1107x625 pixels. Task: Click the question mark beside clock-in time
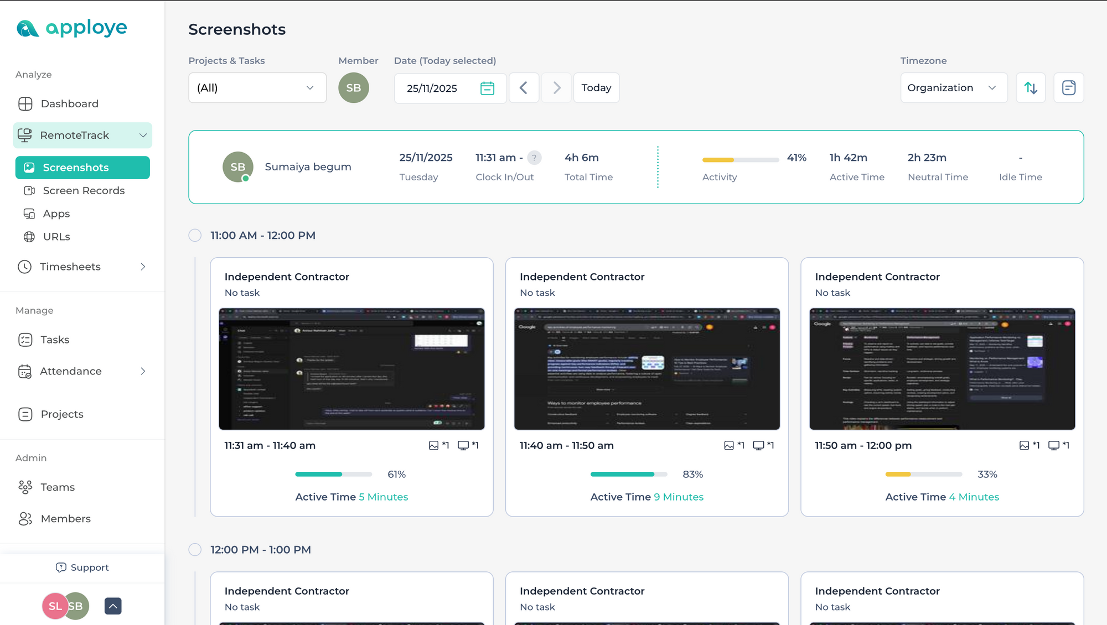coord(534,158)
